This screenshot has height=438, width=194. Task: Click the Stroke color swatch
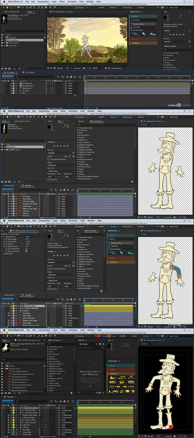tap(109, 336)
